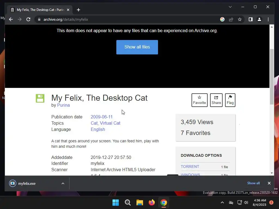Open taskbar Search
This screenshot has height=209, width=279.
tap(128, 202)
